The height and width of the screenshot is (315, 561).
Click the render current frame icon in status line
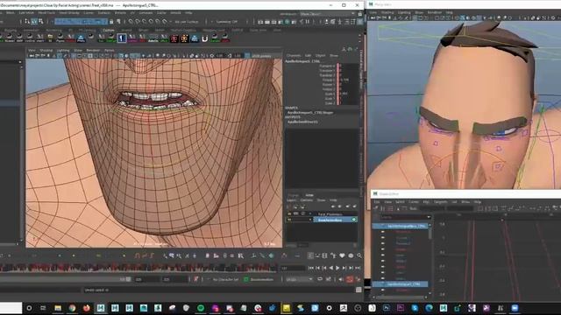(266, 22)
